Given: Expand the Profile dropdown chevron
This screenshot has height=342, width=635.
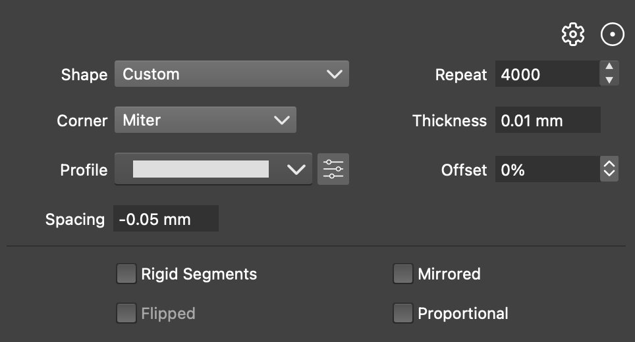Looking at the screenshot, I should pos(296,169).
